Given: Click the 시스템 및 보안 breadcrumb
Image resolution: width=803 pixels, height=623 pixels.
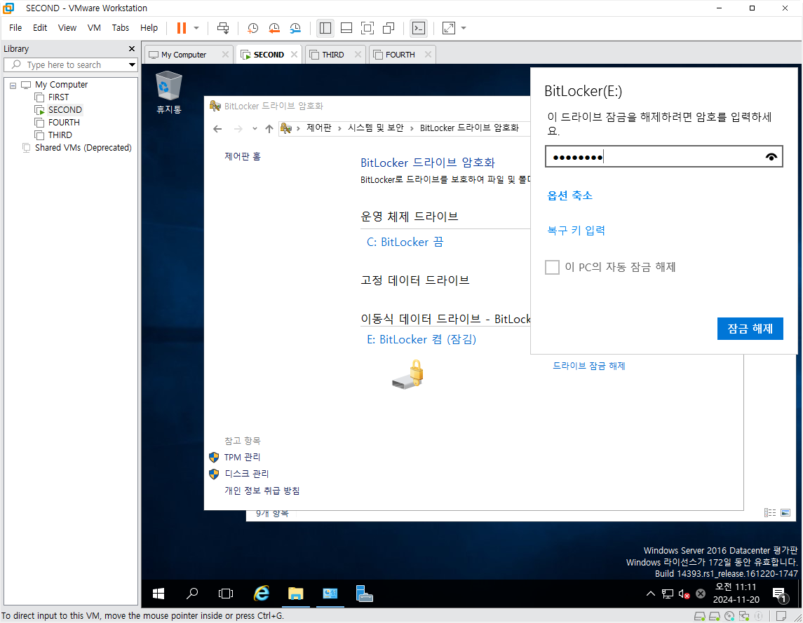Looking at the screenshot, I should pos(375,128).
